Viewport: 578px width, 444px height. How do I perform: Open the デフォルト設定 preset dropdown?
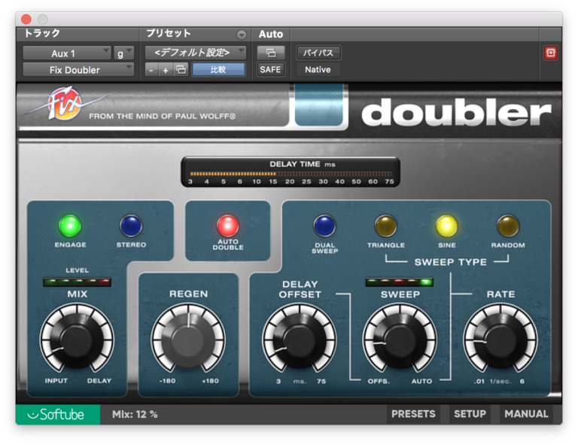tap(196, 53)
